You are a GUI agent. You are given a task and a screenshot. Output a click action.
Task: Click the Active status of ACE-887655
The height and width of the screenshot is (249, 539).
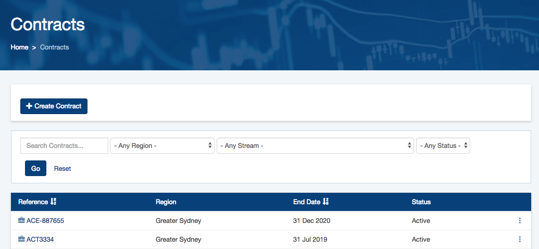[x=421, y=220]
